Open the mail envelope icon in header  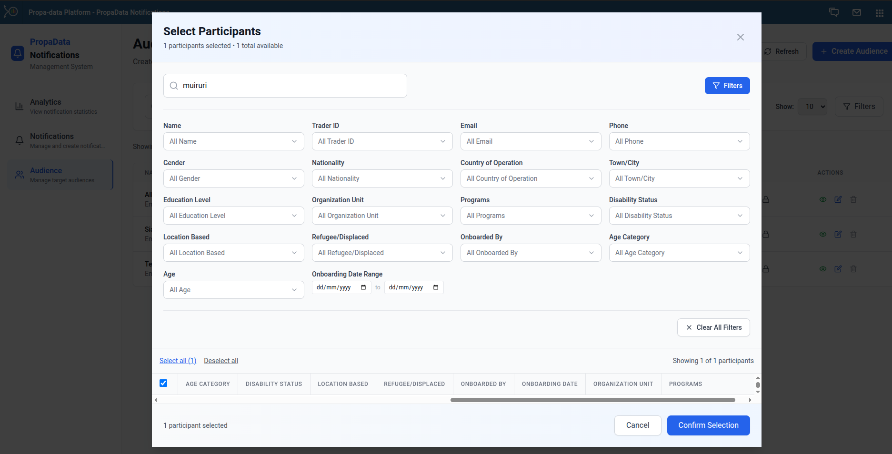(x=857, y=12)
